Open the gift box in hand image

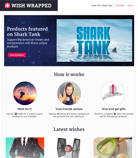coord(113,93)
